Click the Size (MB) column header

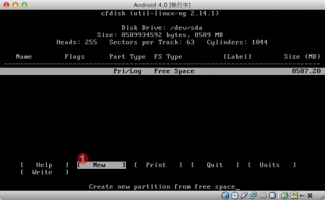pos(302,56)
